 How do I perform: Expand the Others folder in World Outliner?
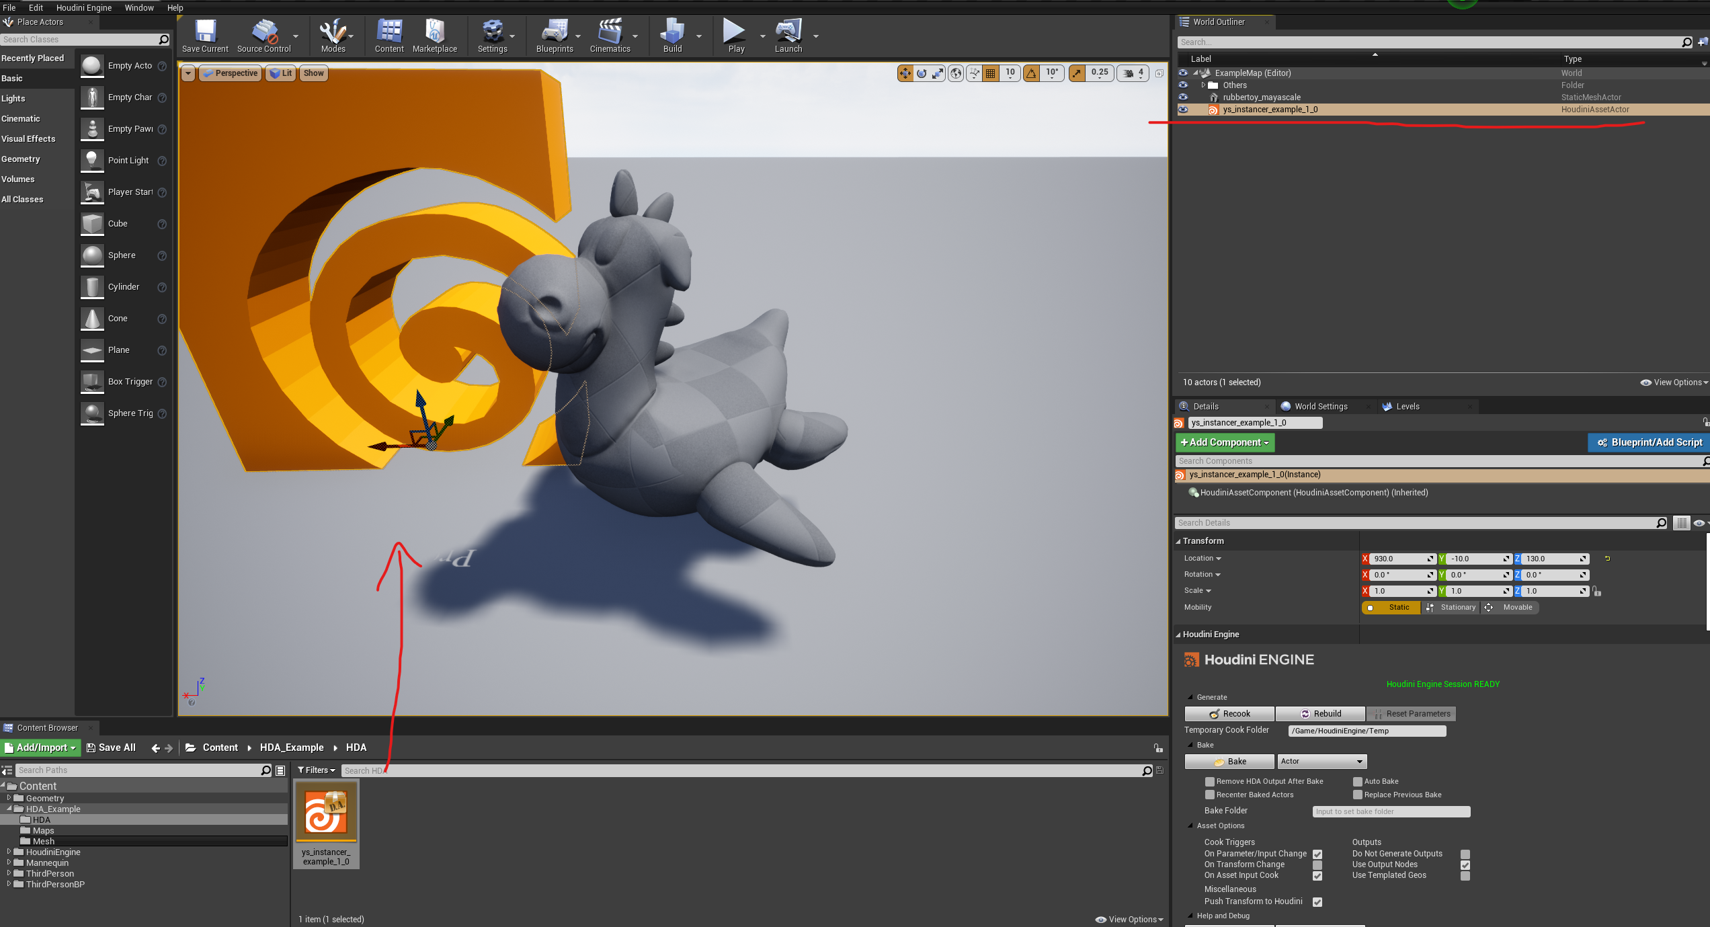[x=1204, y=85]
